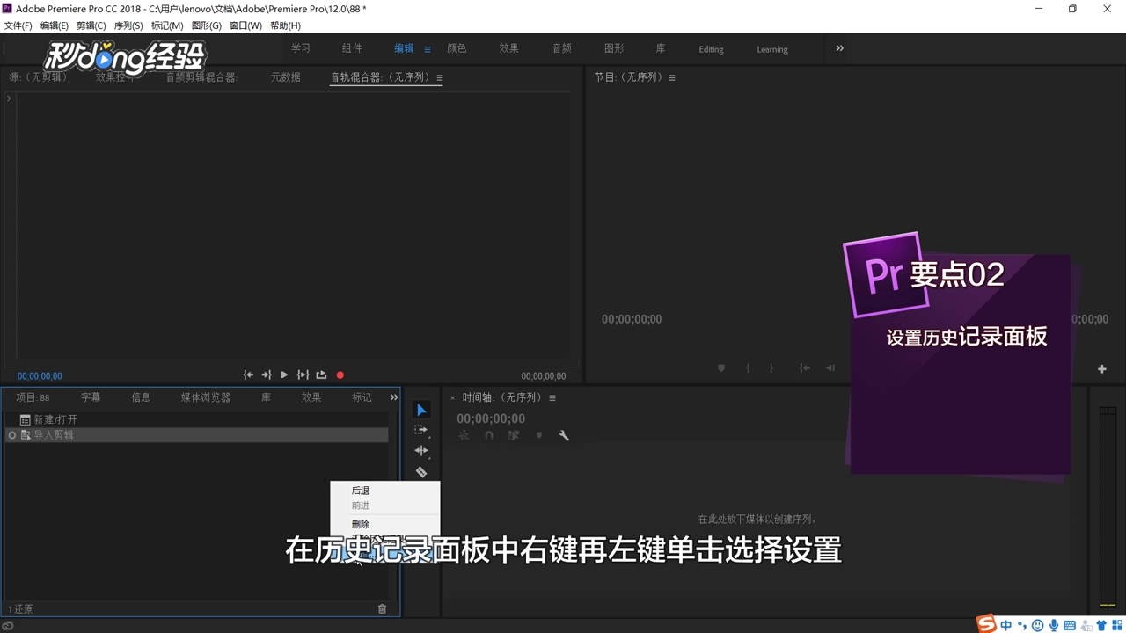
Task: Show hidden project panel tabs chevron
Action: [x=393, y=397]
